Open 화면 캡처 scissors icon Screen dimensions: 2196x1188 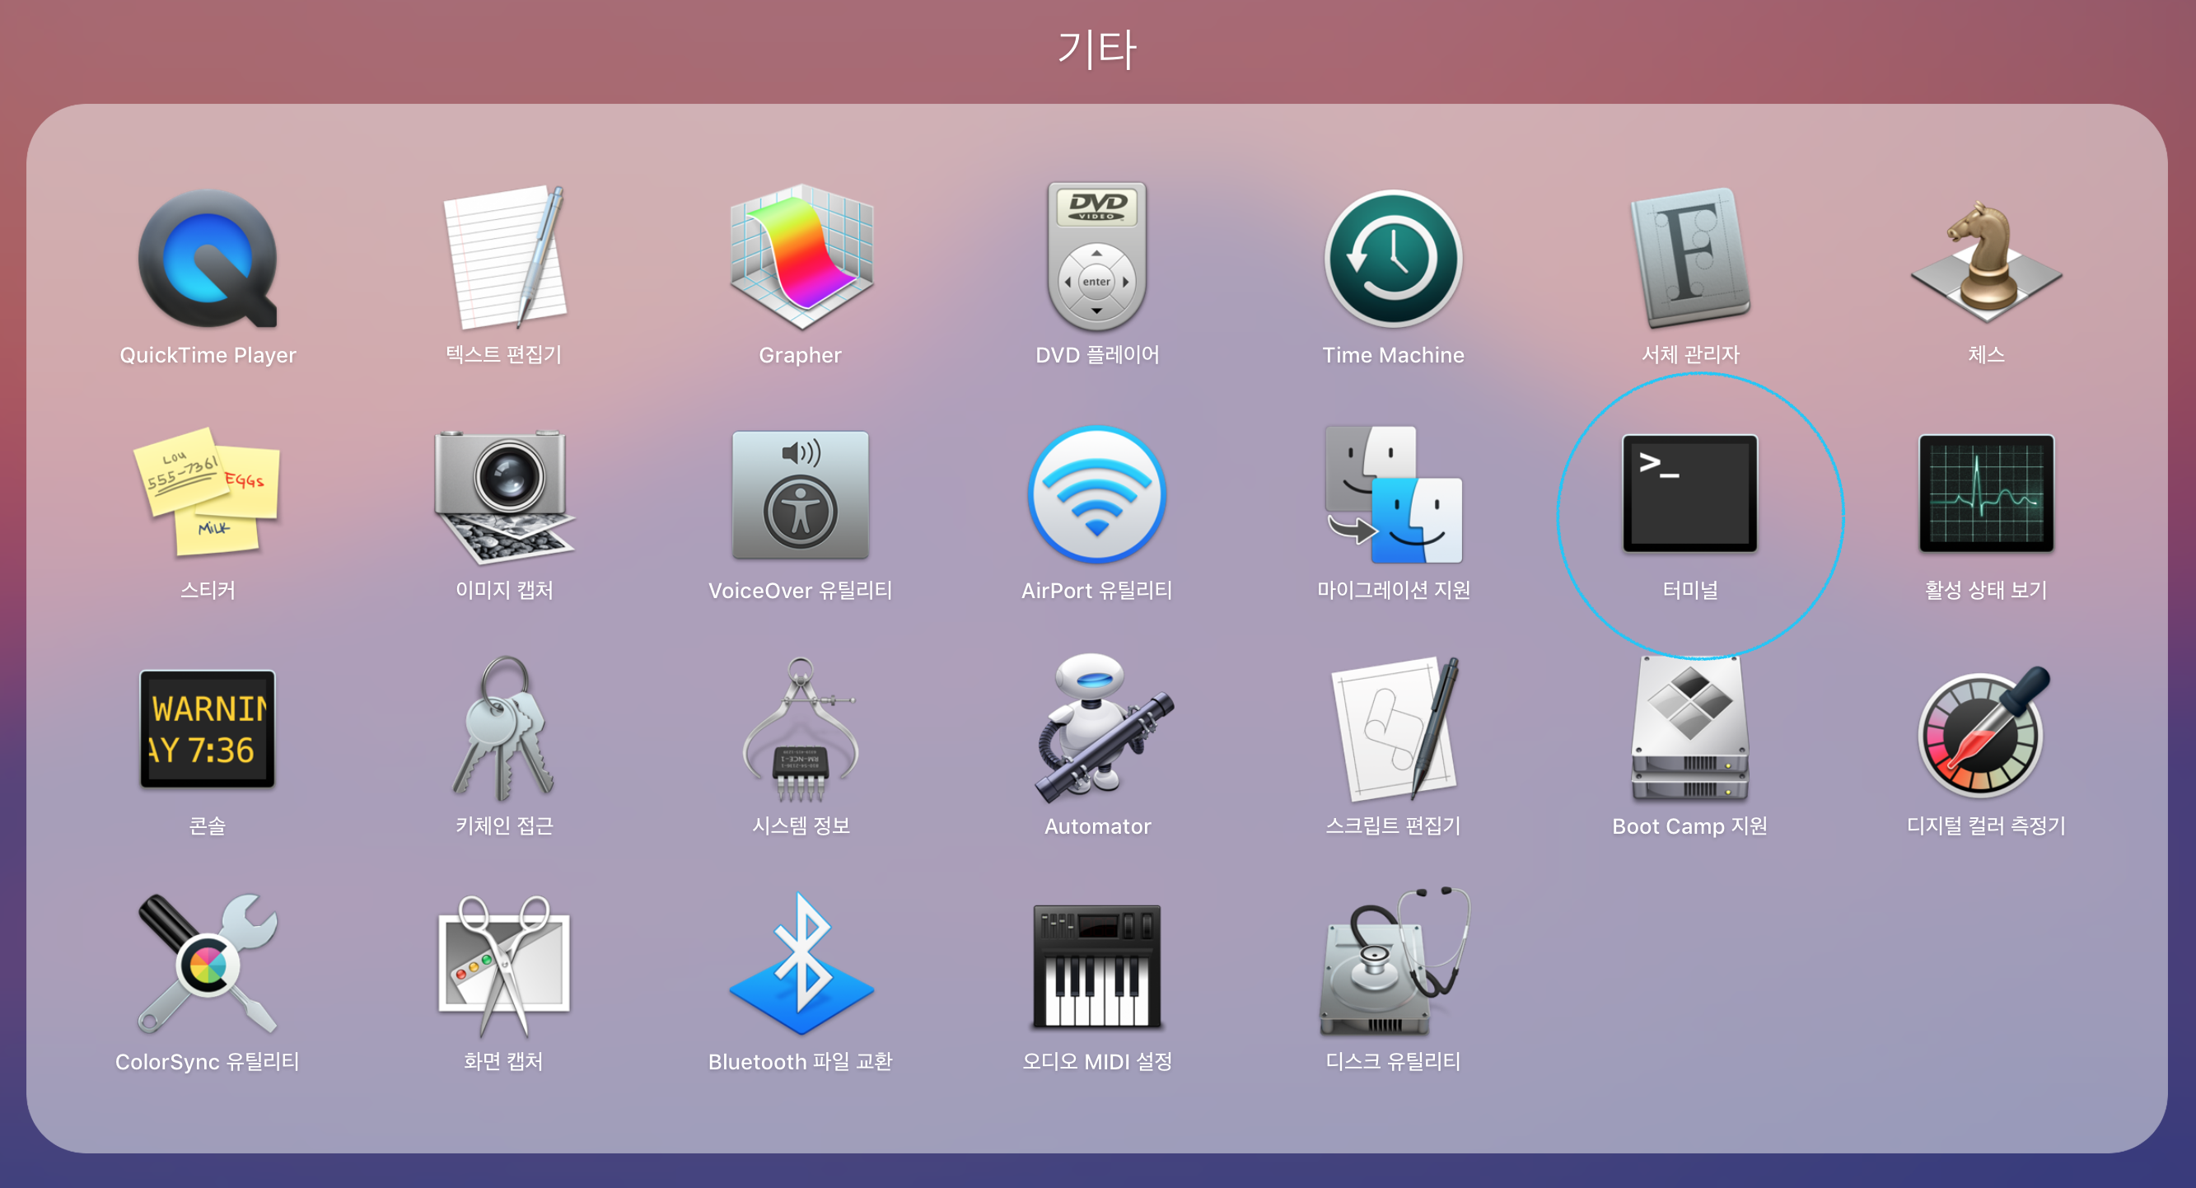click(505, 966)
